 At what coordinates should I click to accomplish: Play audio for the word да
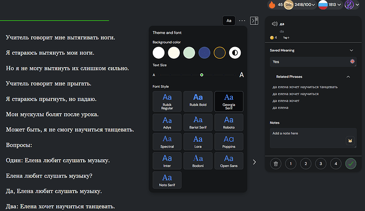(275, 24)
